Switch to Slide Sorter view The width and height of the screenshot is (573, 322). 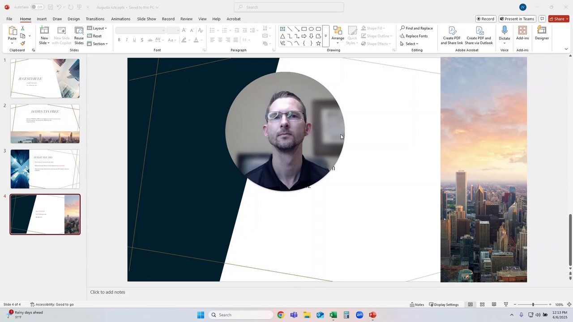(x=482, y=305)
